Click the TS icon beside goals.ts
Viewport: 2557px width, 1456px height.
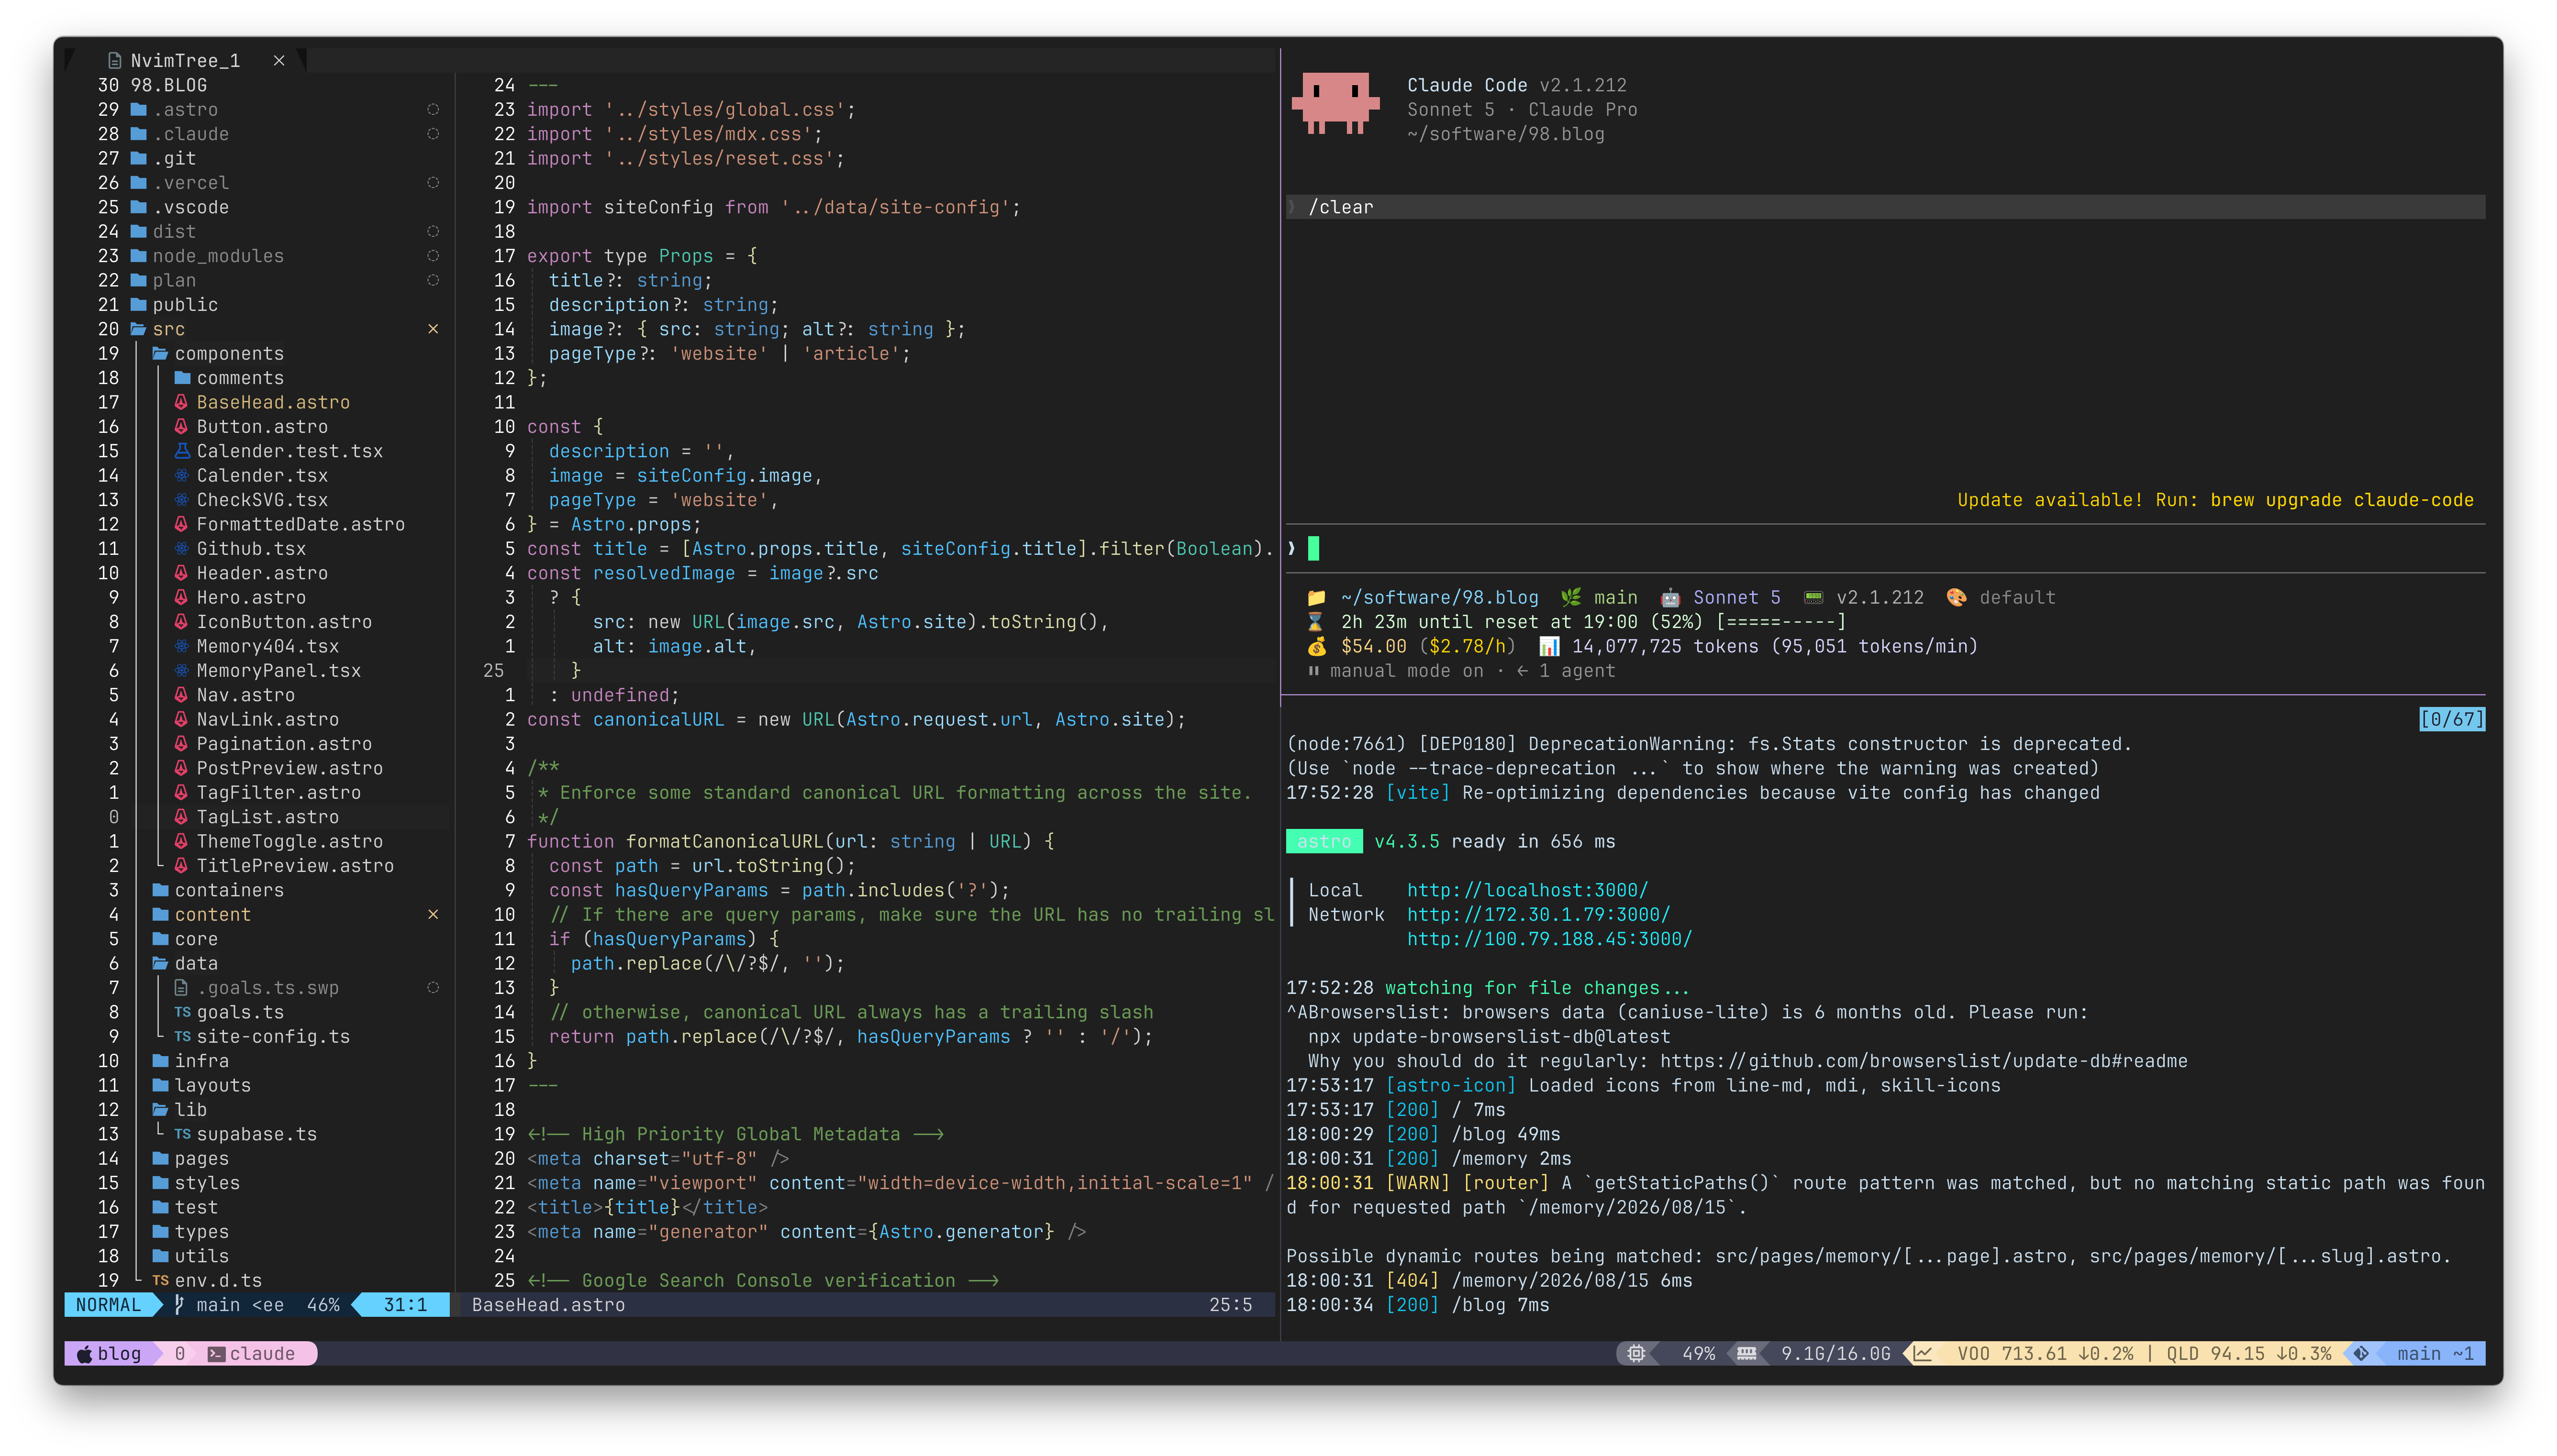coord(182,1012)
